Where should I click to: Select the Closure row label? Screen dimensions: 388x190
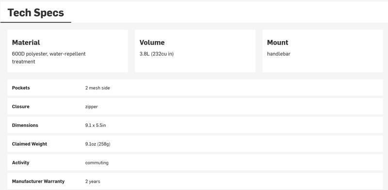pos(20,106)
